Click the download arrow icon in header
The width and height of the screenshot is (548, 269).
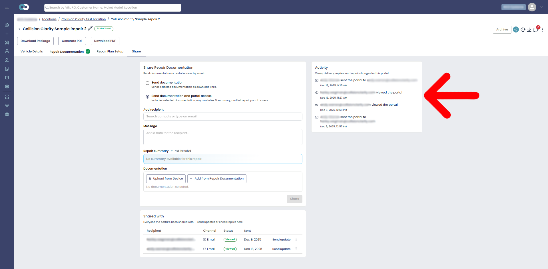click(529, 30)
